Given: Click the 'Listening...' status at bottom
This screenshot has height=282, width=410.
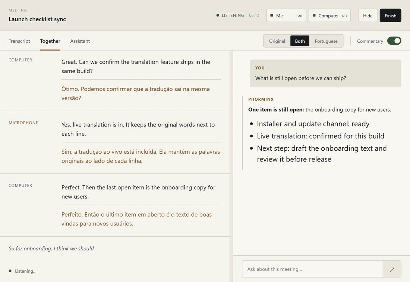Looking at the screenshot, I should (x=22, y=271).
